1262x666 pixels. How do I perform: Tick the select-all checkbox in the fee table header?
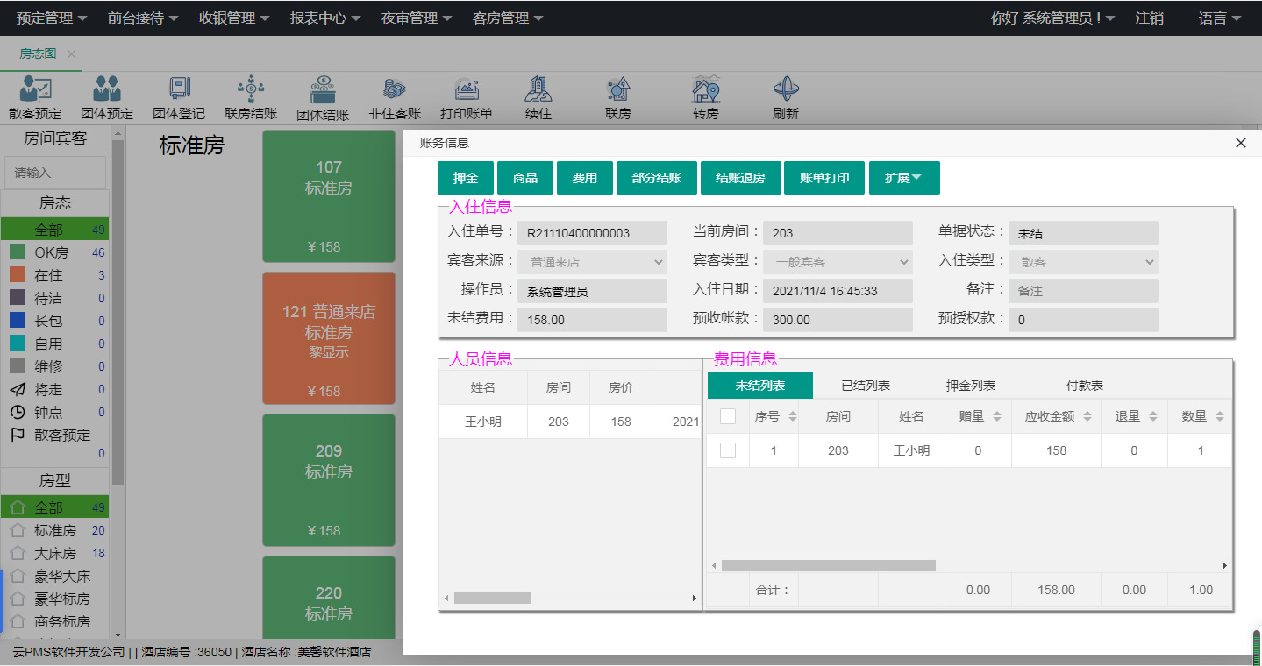pyautogui.click(x=728, y=416)
